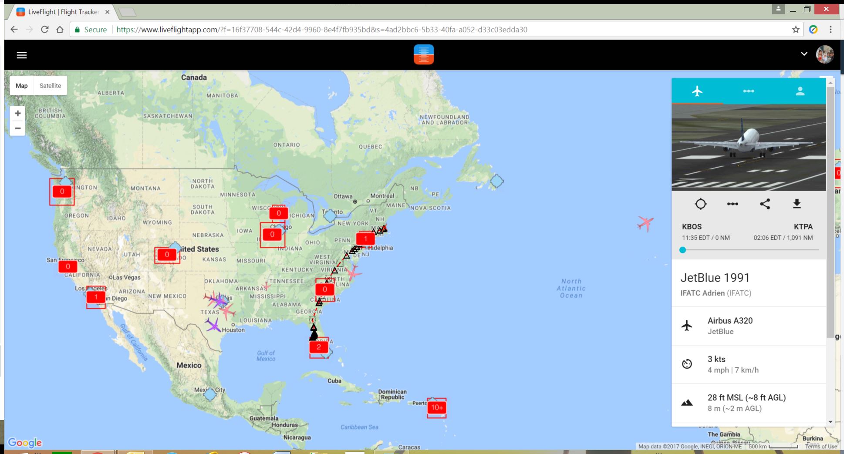
Task: Center map on aircraft with crosshair icon
Action: pos(700,204)
